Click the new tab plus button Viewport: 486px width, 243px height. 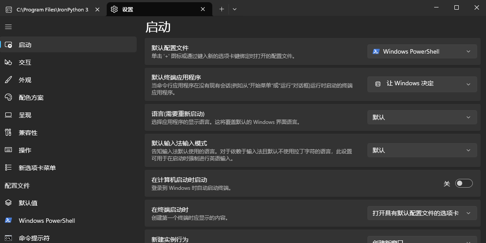[x=221, y=9]
